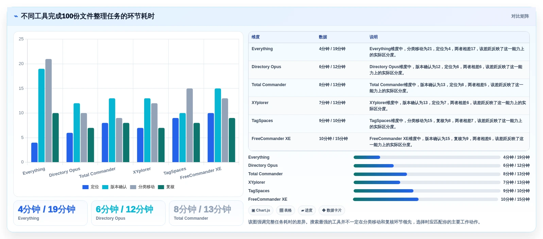543x239 pixels.
Task: Select the TagSpaces row name in table
Action: 262,121
